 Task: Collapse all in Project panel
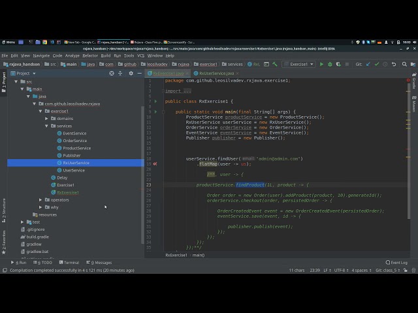point(120,73)
